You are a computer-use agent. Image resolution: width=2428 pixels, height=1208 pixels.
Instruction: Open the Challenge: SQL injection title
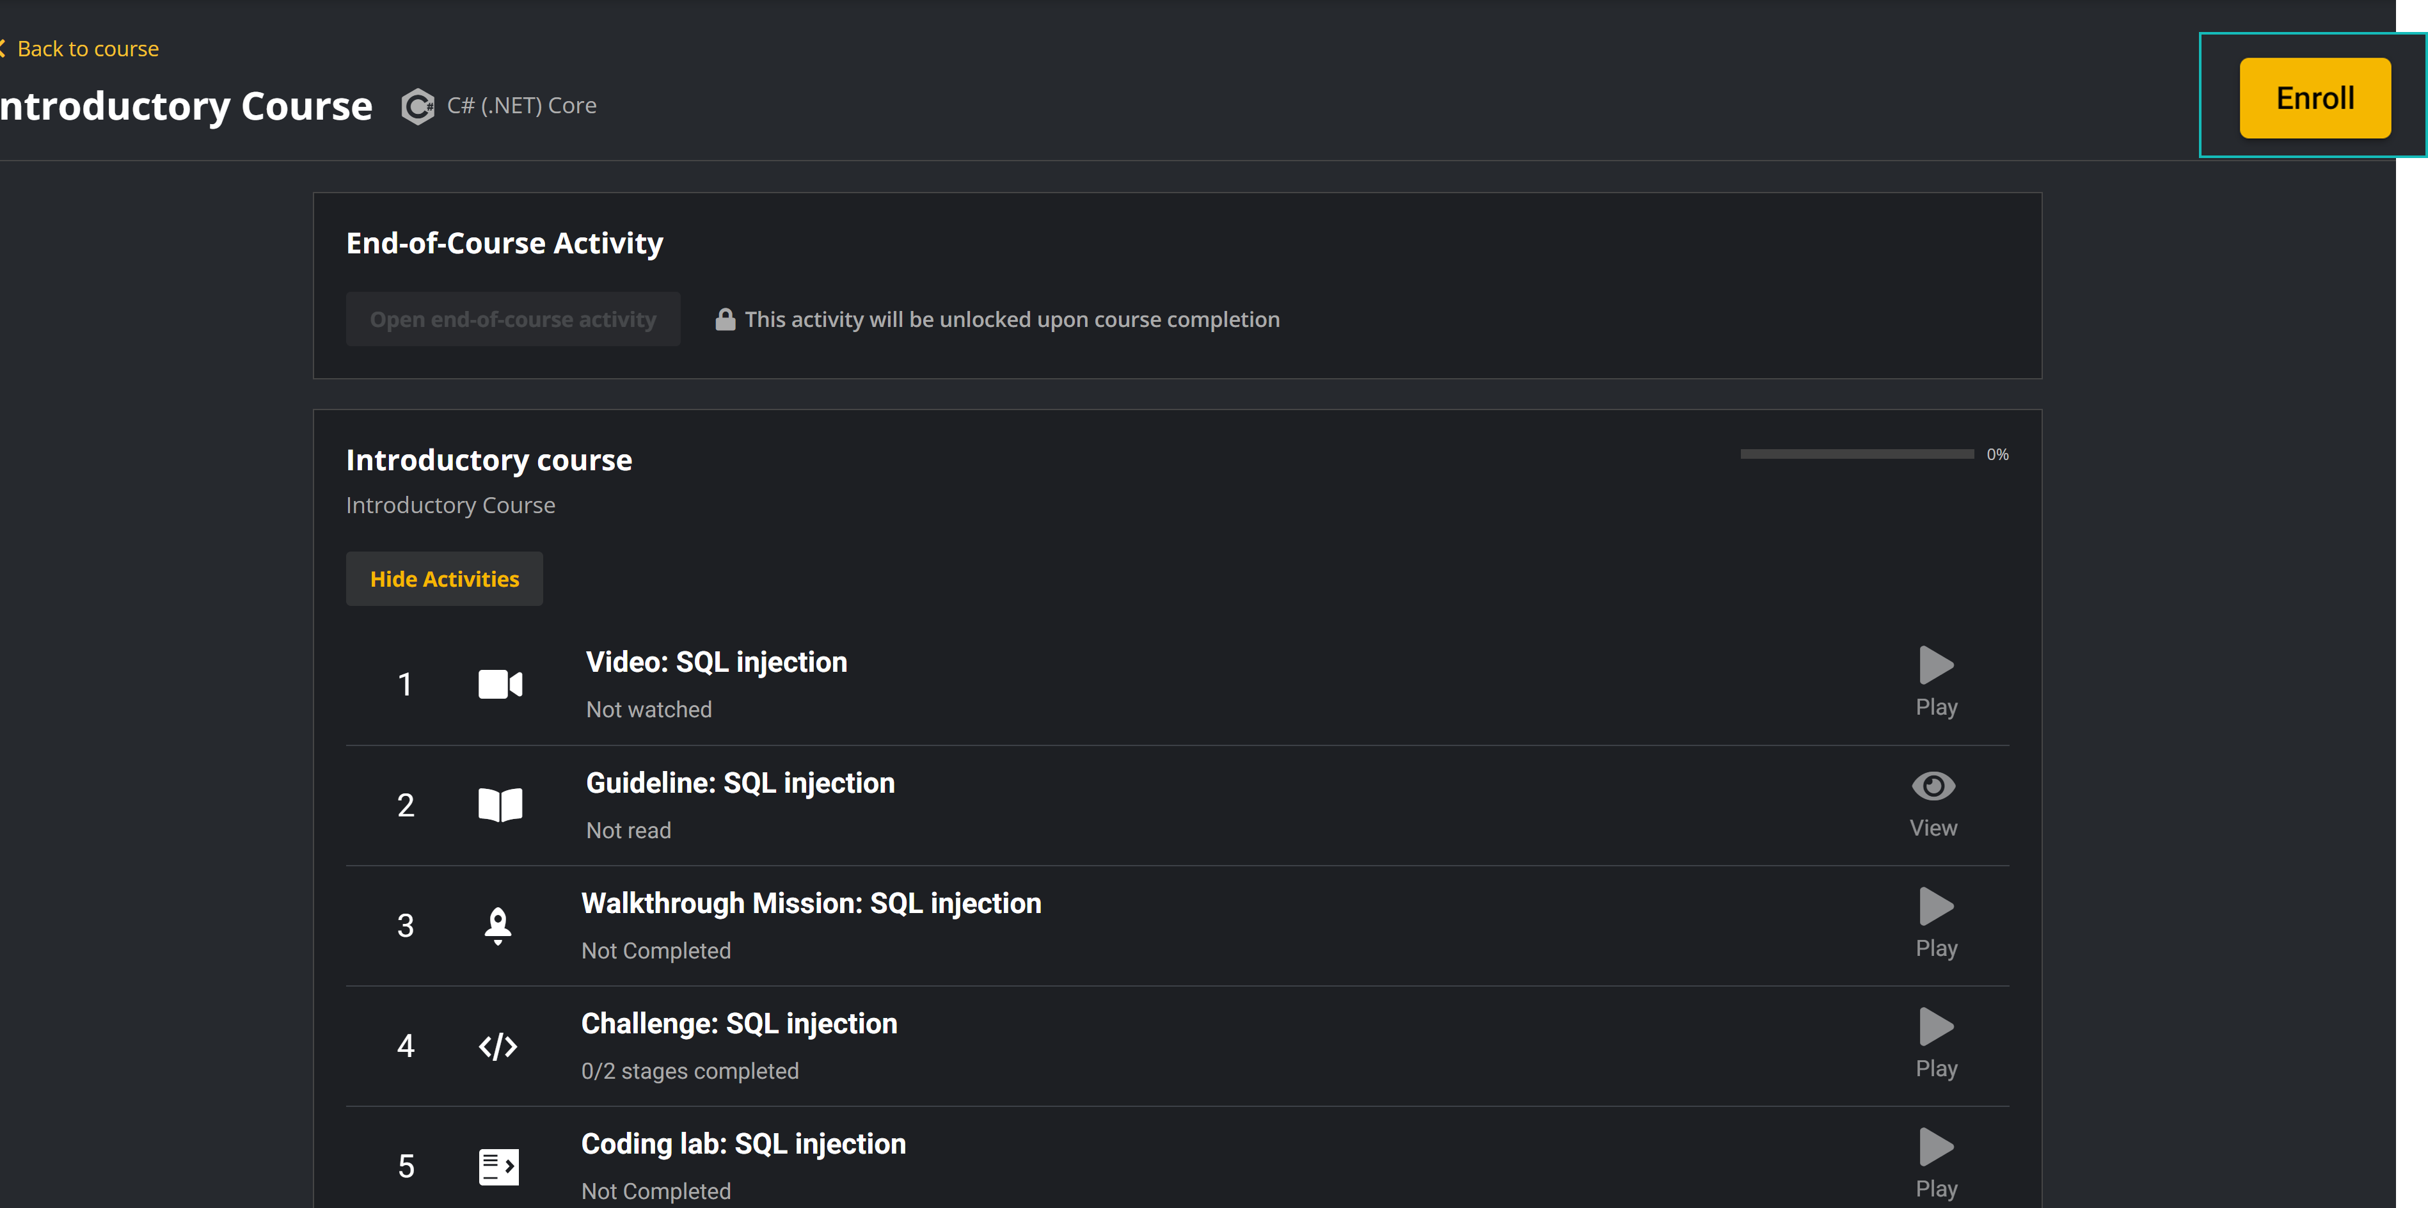(x=739, y=1023)
